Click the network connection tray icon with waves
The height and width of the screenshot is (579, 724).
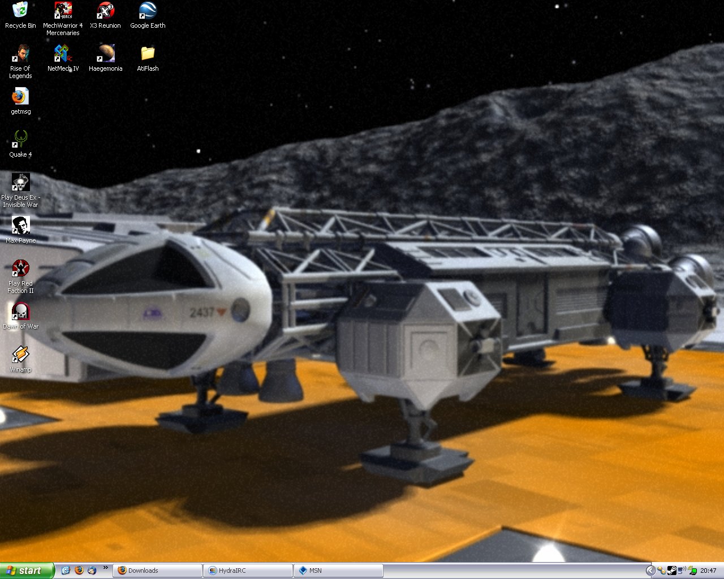[x=682, y=571]
